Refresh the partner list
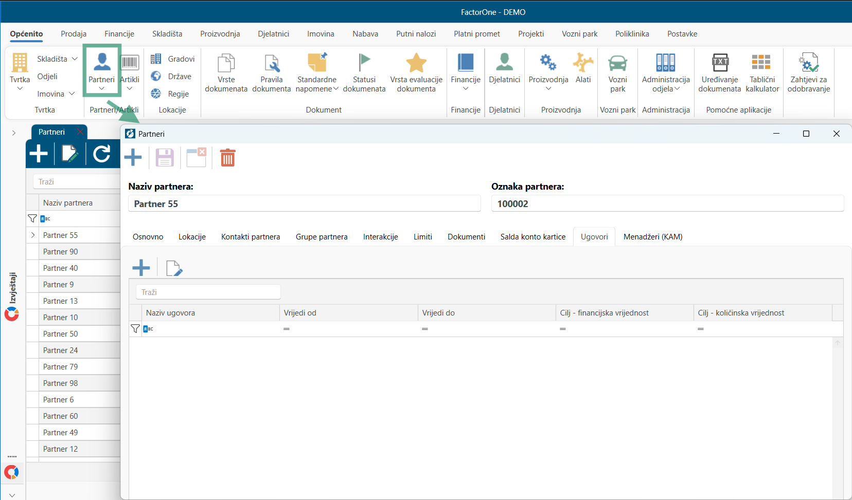Viewport: 852px width, 500px height. (x=102, y=154)
